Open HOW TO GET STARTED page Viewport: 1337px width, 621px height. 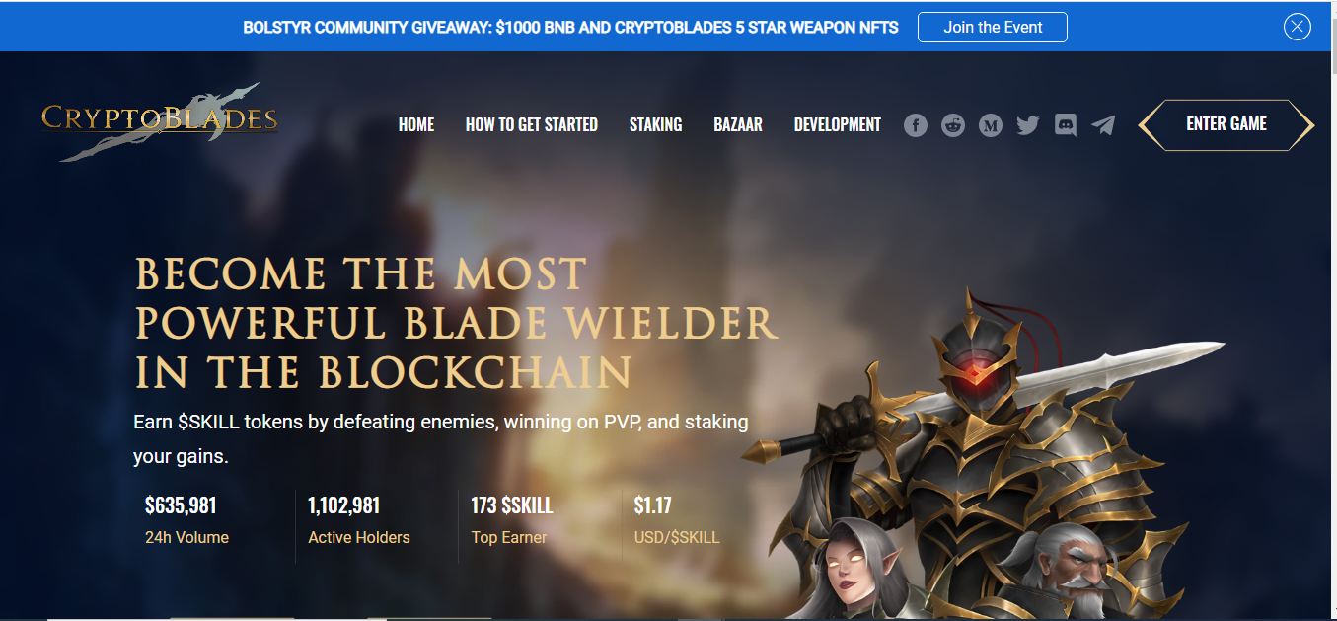pos(532,125)
